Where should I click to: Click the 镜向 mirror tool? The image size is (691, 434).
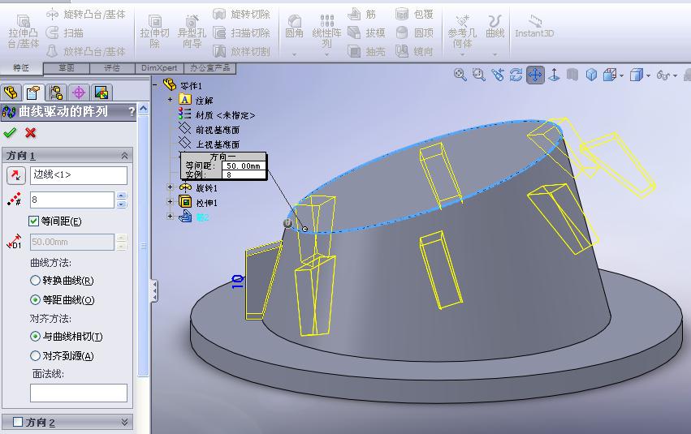[x=414, y=51]
